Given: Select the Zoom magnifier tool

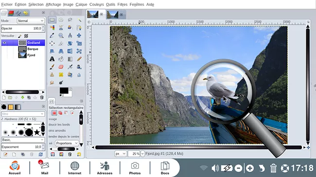Looking at the screenshot, I should [x=61, y=35].
